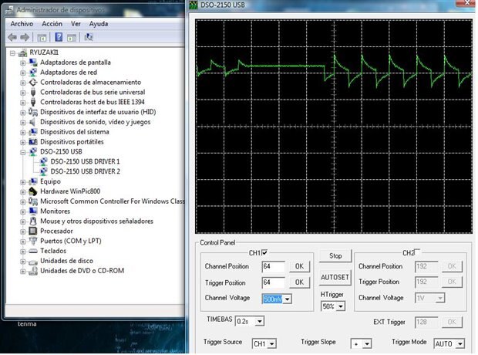
Task: Select the DSO-2150 USB DRIVER 1 device
Action: pos(85,161)
